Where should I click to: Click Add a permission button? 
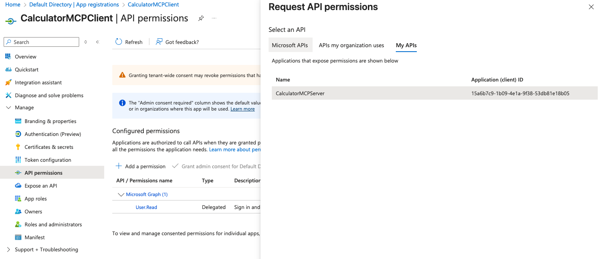click(x=141, y=166)
